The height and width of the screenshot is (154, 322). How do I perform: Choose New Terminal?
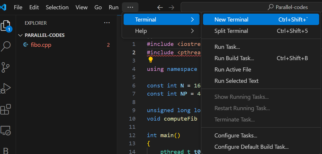pos(261,19)
